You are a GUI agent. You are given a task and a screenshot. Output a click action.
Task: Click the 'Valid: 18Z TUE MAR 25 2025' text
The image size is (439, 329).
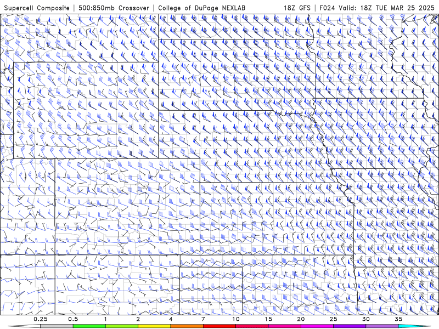pos(387,8)
